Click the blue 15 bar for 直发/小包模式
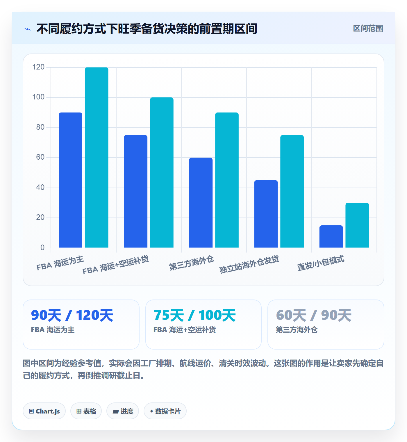This screenshot has height=442, width=407. coord(331,236)
